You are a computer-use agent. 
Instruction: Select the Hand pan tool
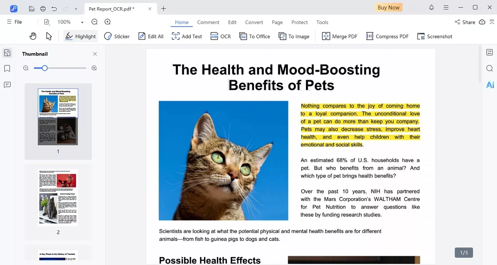(33, 36)
